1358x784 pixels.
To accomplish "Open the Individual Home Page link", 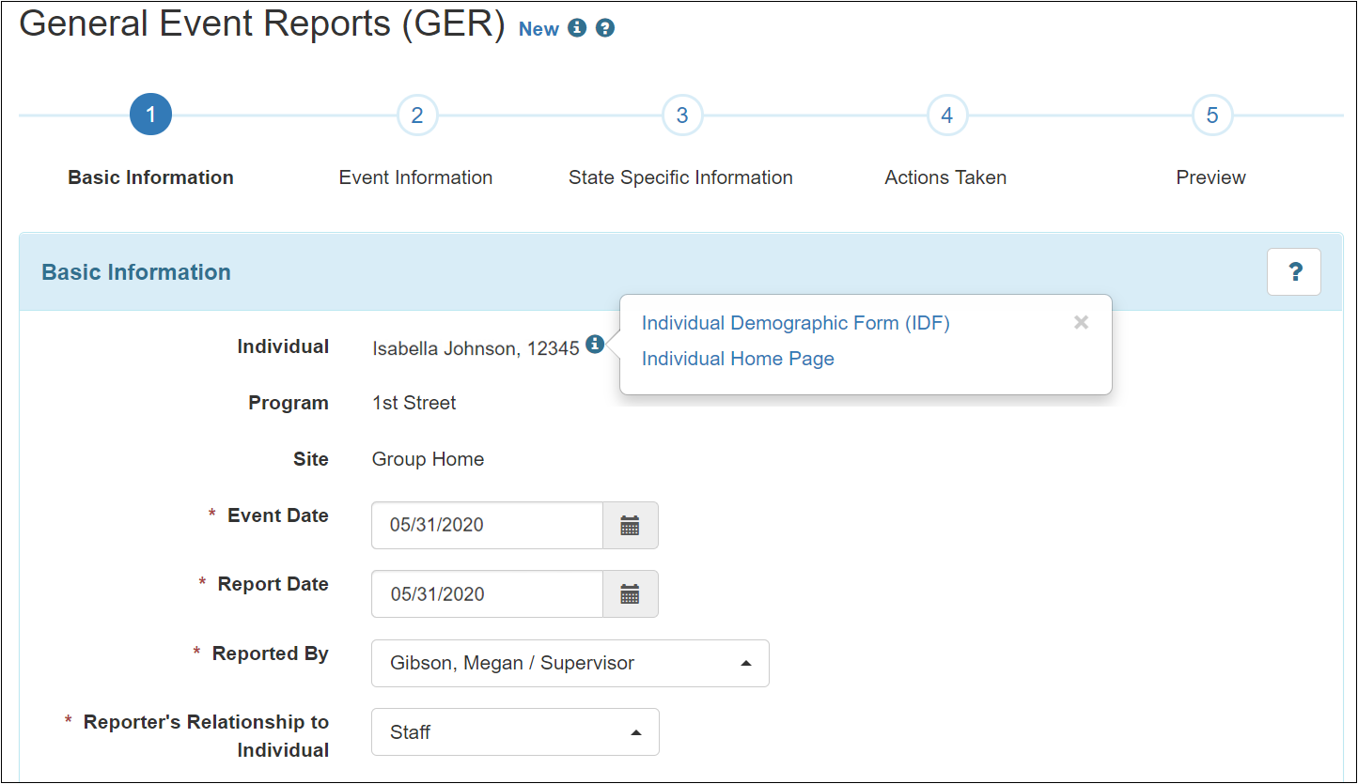I will [738, 359].
